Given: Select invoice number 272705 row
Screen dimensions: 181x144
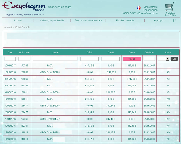Looking at the screenshot, I should 24,65.
